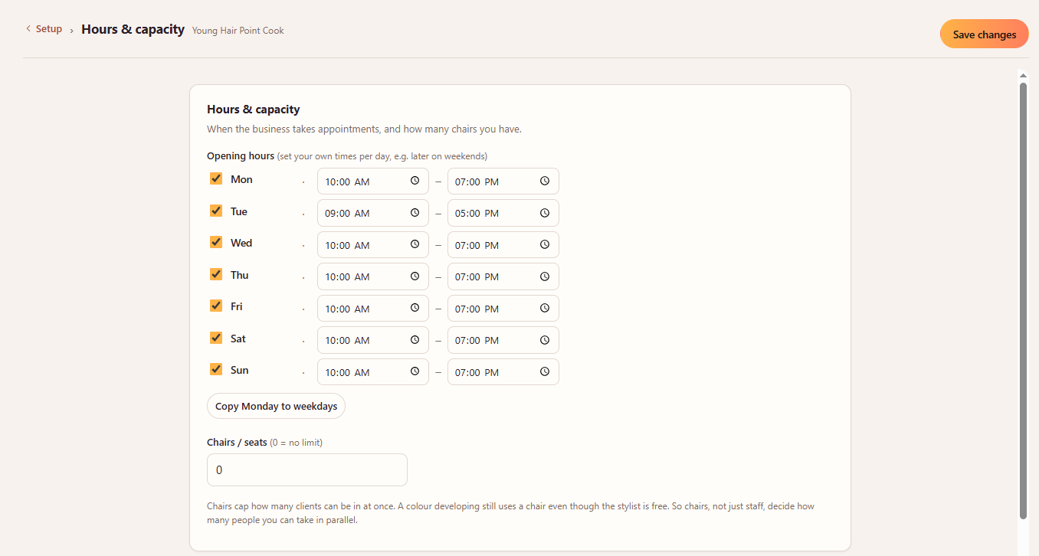
Task: Click the Sunday 07:00 PM closing time field
Action: tap(503, 372)
